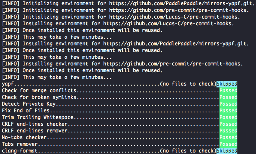The height and width of the screenshot is (154, 256).
Task: Select Passed label for Tabs remover
Action: click(x=228, y=144)
